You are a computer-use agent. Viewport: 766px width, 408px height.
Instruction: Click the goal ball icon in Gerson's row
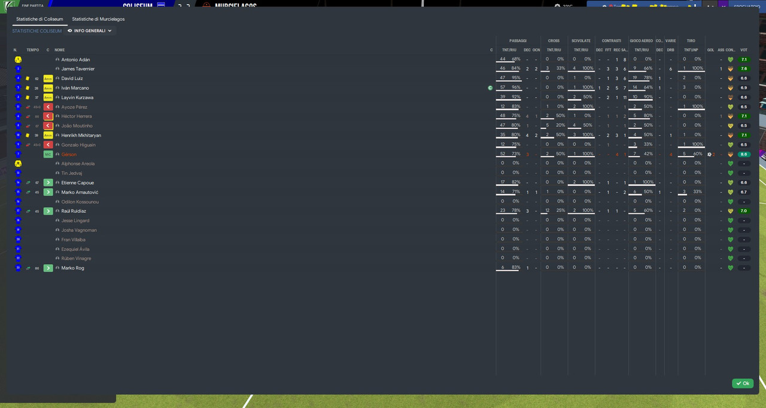click(x=710, y=154)
